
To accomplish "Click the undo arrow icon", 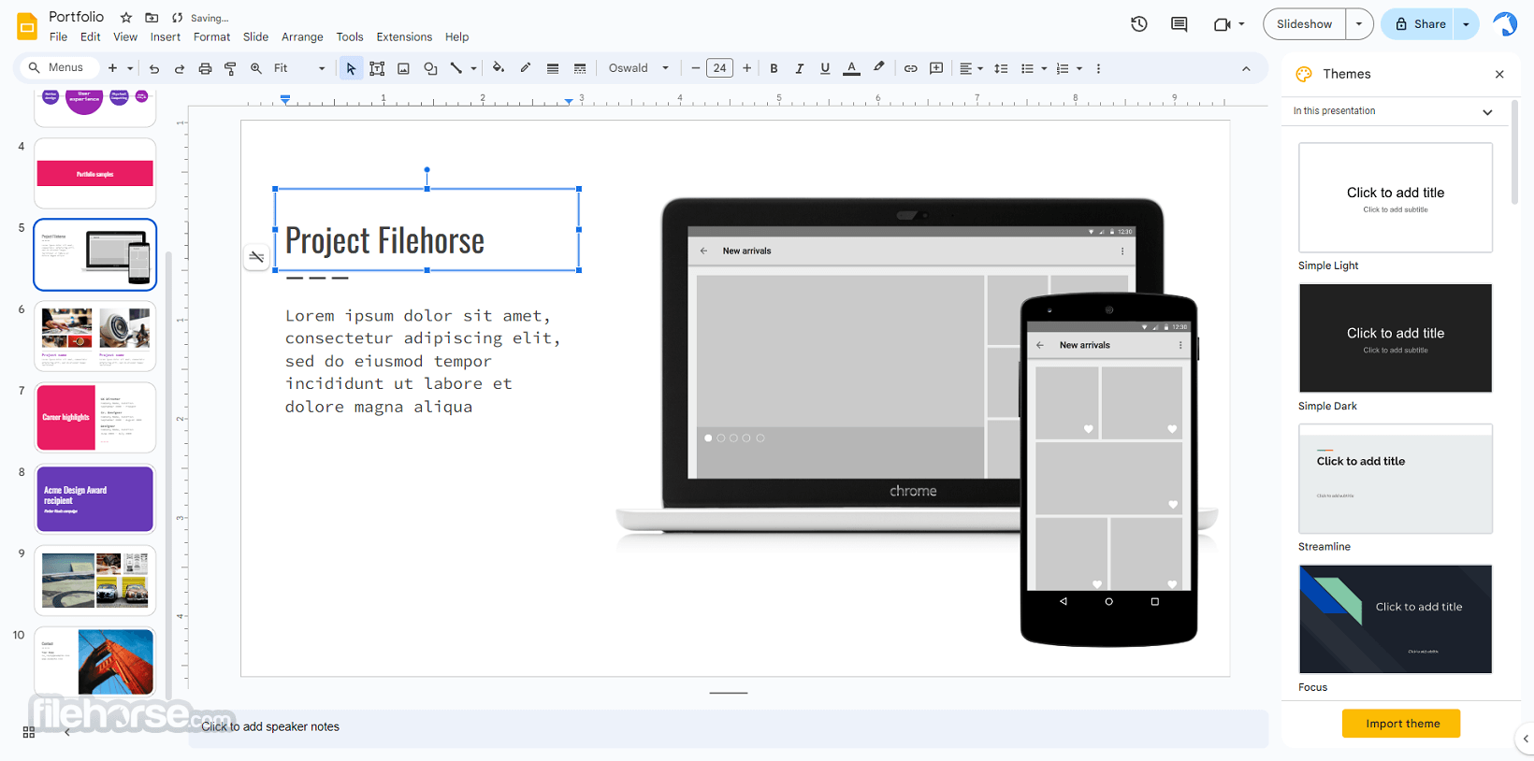I will (x=154, y=68).
